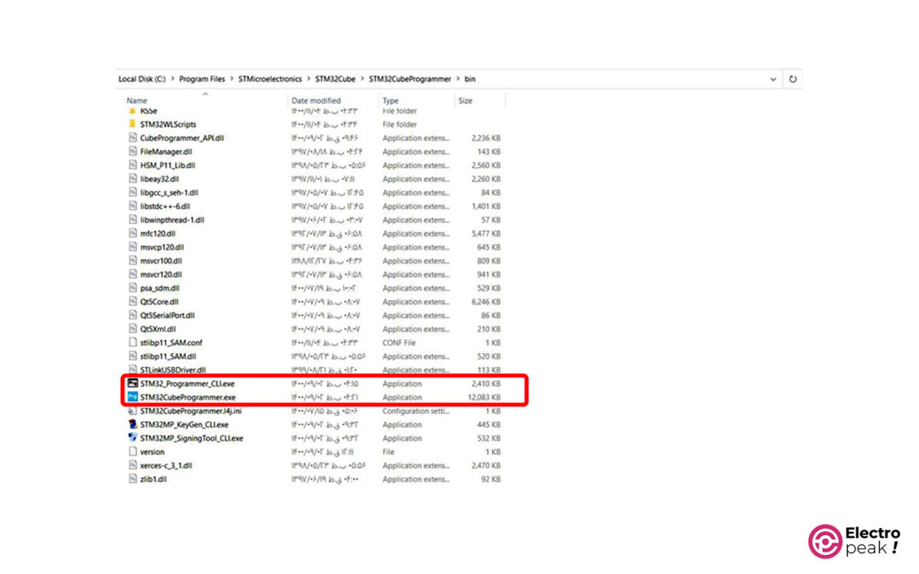The image size is (919, 574).
Task: Click the STM32CubeProgrammer.l4j.ini file icon
Action: click(132, 411)
